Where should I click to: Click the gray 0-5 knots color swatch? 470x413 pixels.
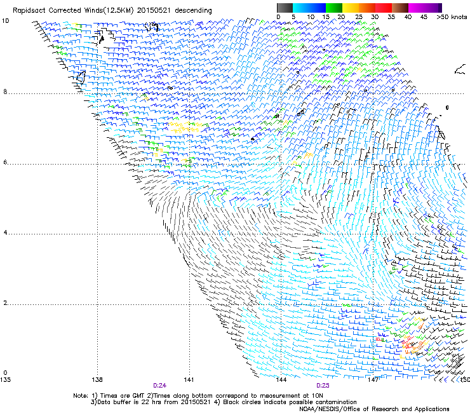click(x=285, y=8)
